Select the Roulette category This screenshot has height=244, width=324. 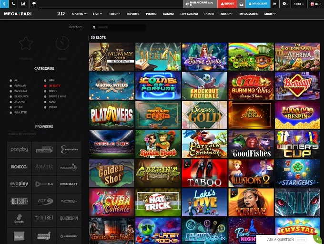tap(18, 113)
